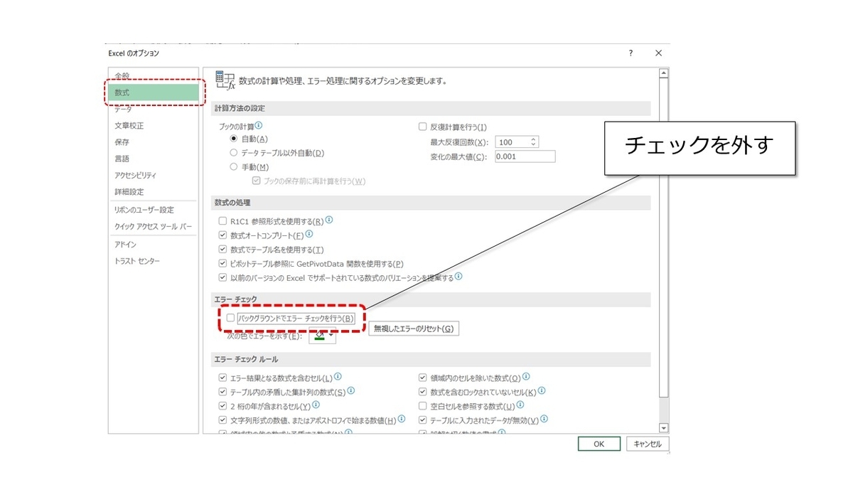Click info icon for 文字列形式の数値 rule
Viewport: 853px width, 480px height.
(x=402, y=419)
